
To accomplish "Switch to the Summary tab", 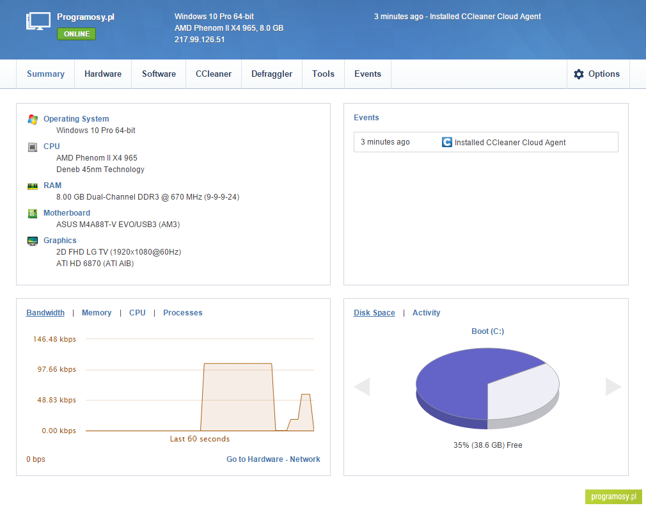I will coord(45,74).
